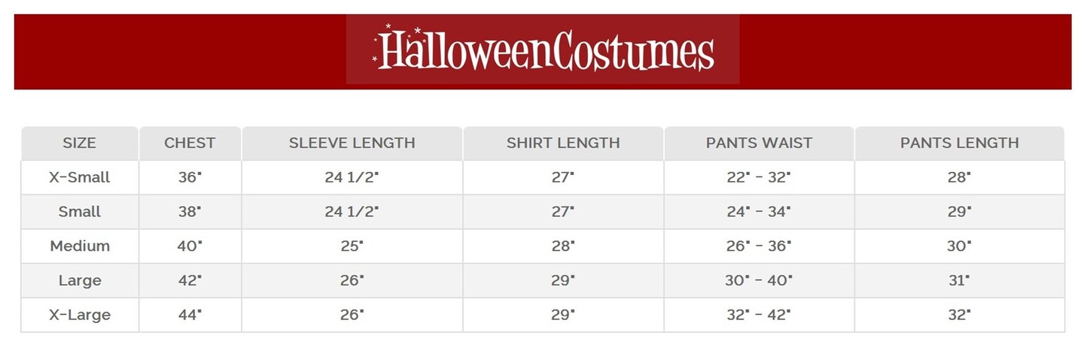Select the X-Large size row label
The width and height of the screenshot is (1084, 353).
click(x=79, y=315)
